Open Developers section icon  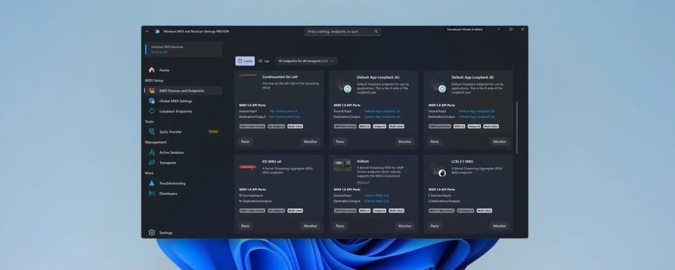tap(152, 194)
